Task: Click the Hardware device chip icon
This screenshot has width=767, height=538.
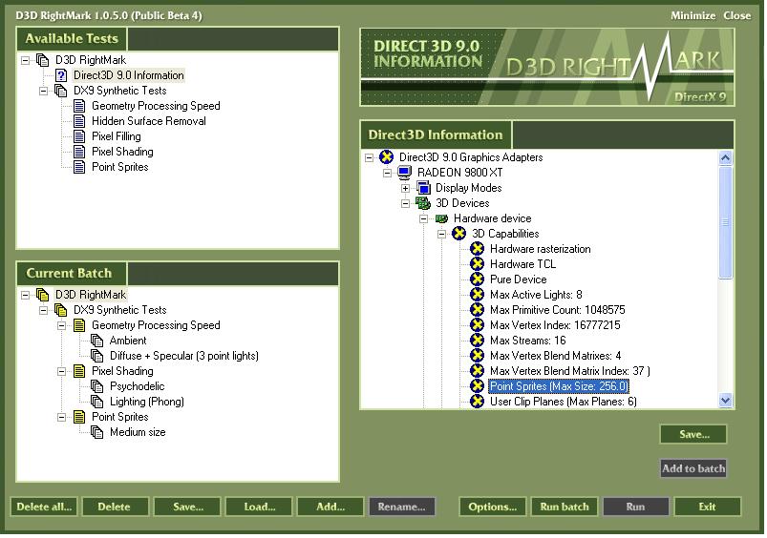Action: coord(441,218)
